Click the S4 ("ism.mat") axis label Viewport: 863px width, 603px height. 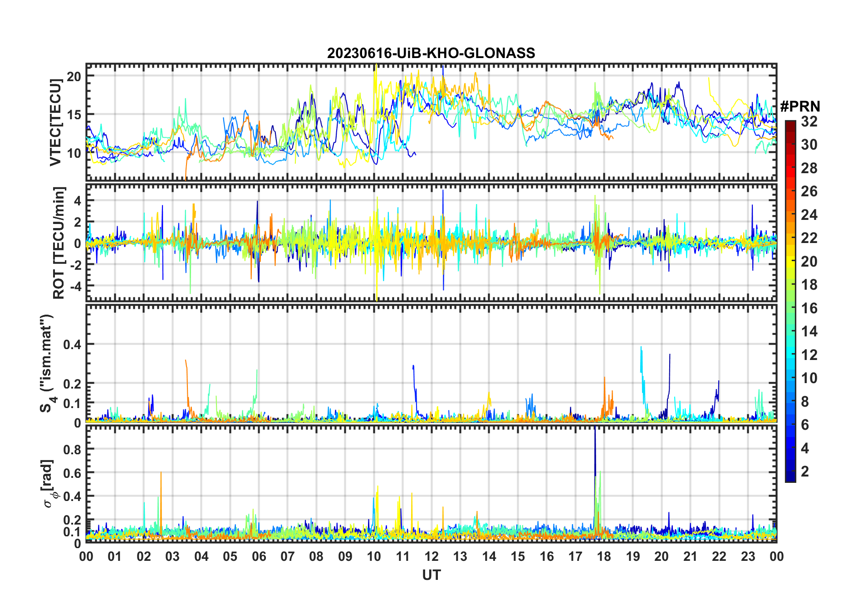tap(47, 364)
